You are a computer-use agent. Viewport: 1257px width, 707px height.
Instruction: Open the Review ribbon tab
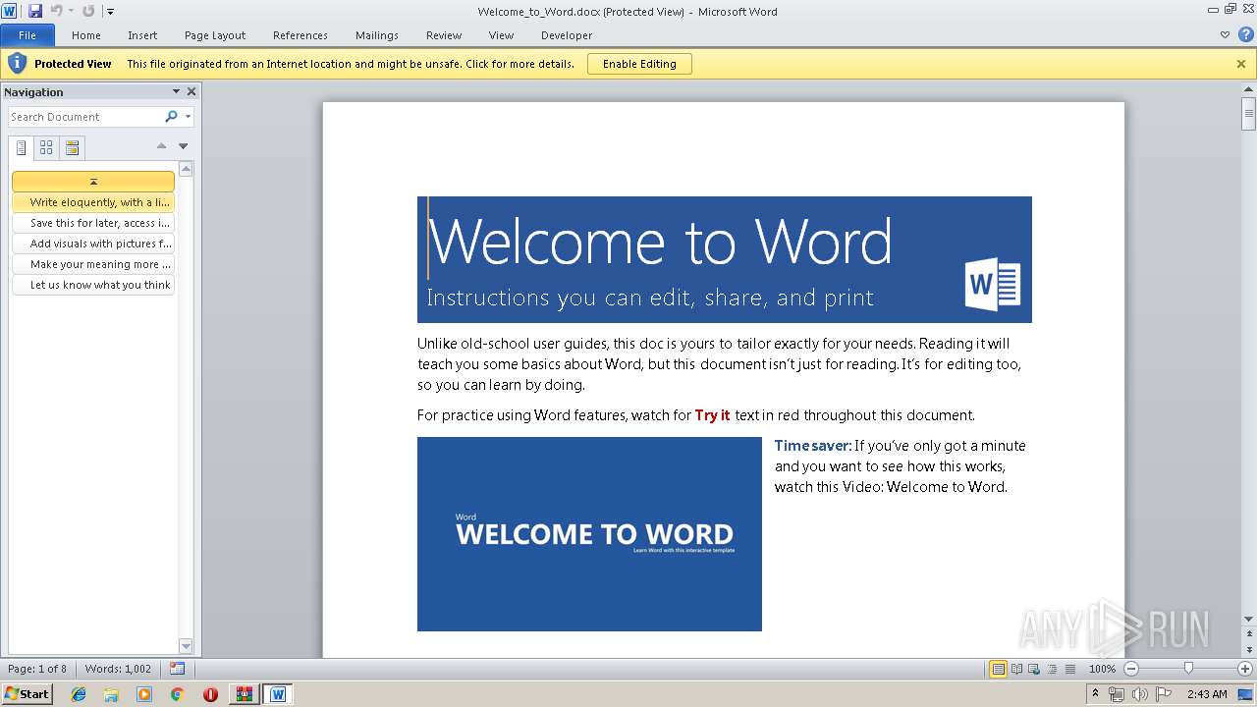[x=444, y=35]
